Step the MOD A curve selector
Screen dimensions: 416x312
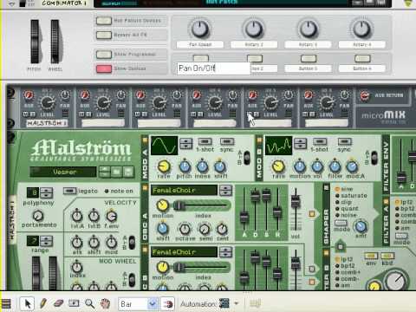186,144
